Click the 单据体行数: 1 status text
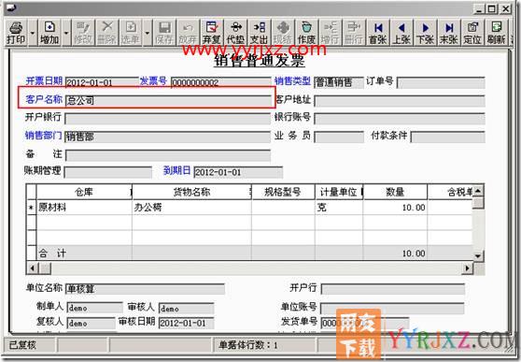This screenshot has width=521, height=362. [247, 345]
